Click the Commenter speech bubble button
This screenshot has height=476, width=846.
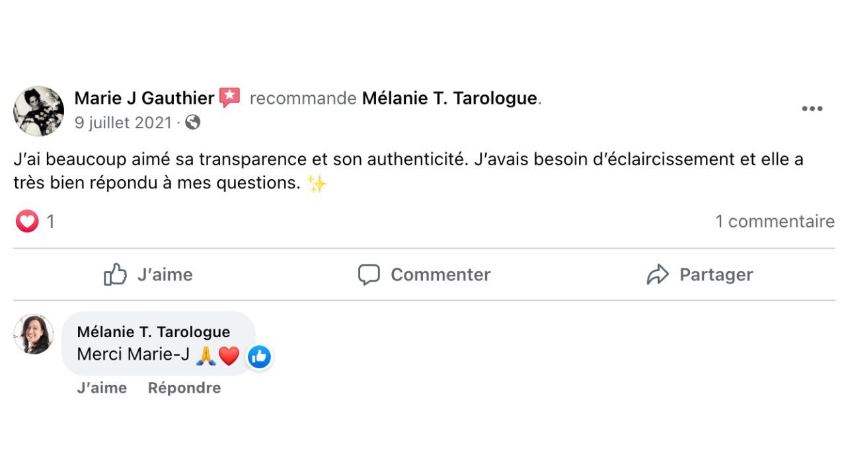coord(424,274)
